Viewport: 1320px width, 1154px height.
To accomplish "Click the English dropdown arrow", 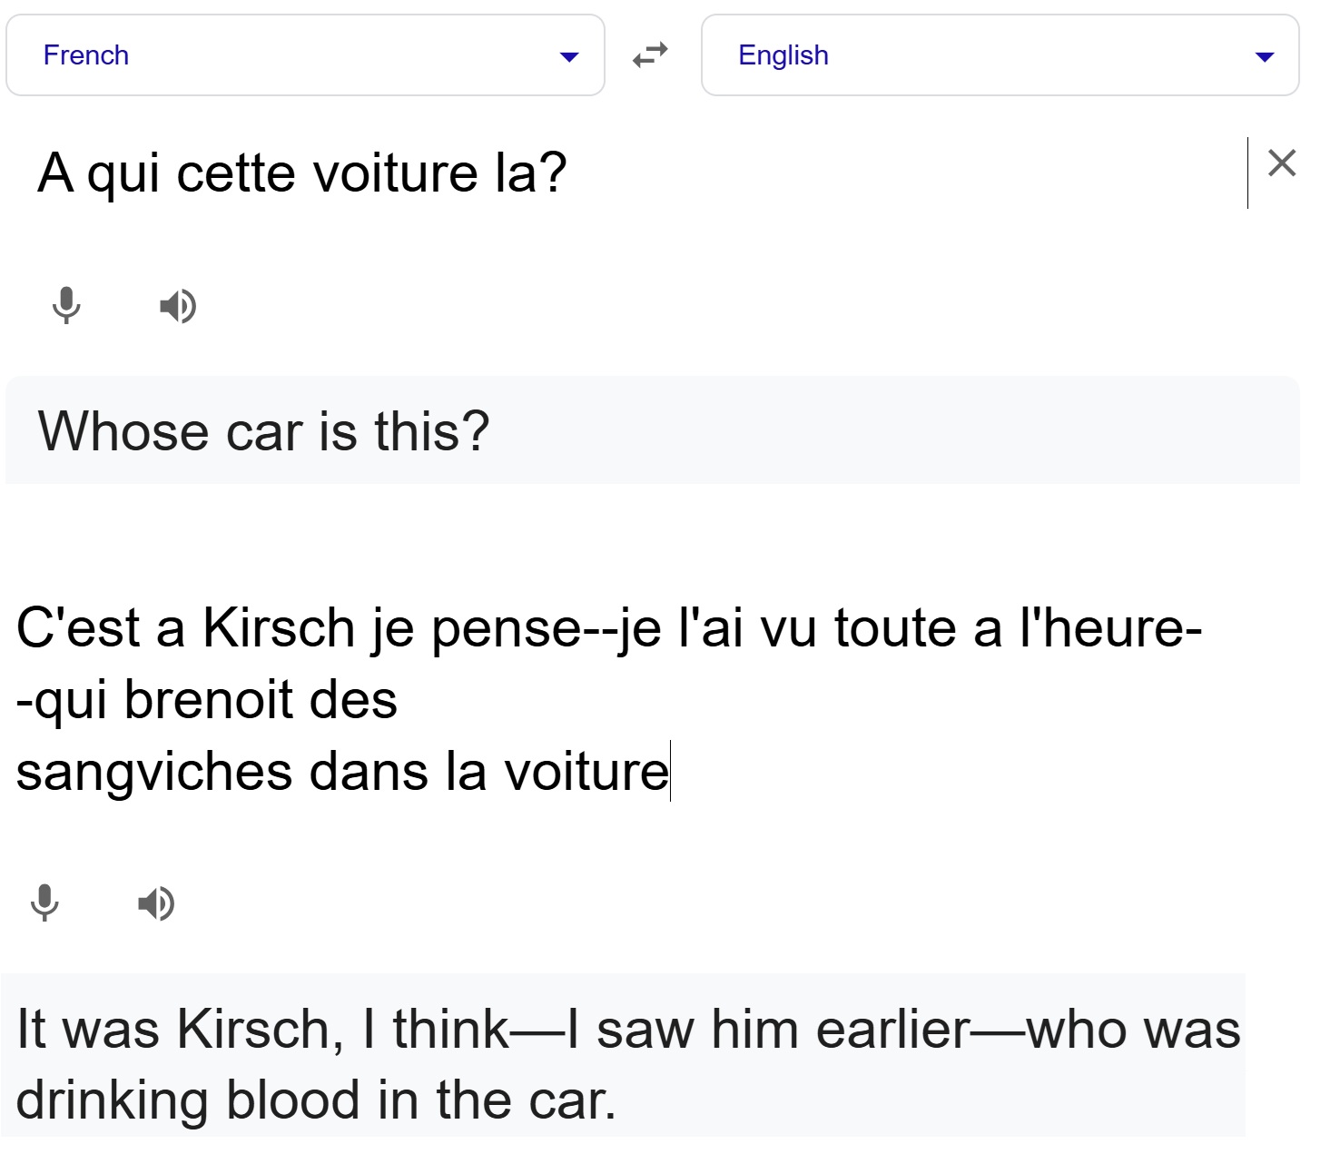I will 1264,57.
